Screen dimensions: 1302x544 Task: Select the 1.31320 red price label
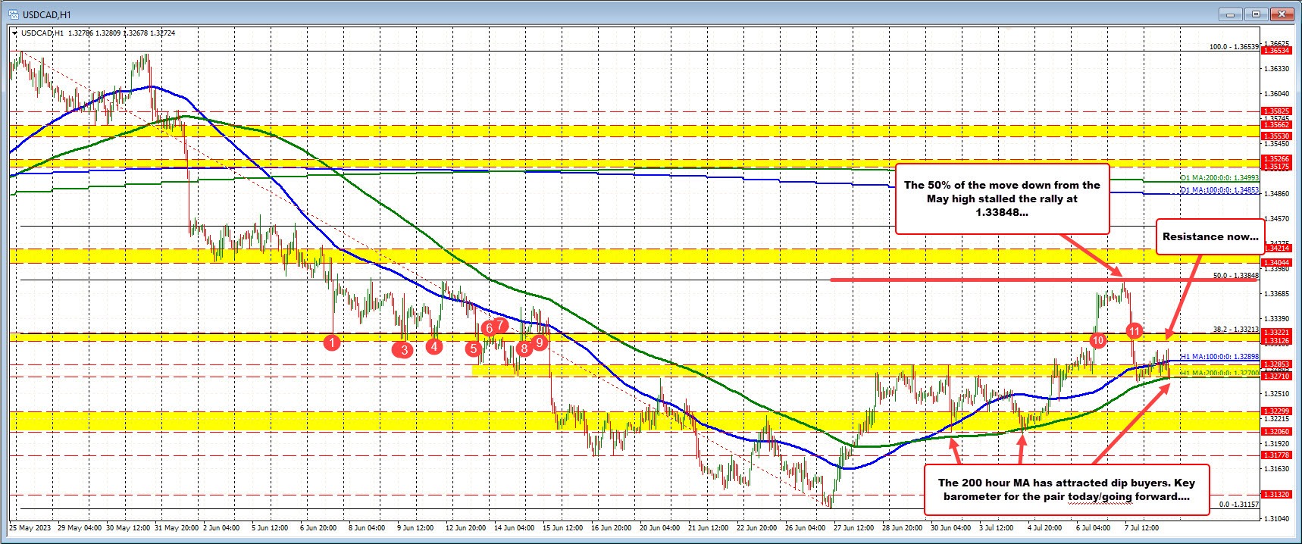point(1276,494)
